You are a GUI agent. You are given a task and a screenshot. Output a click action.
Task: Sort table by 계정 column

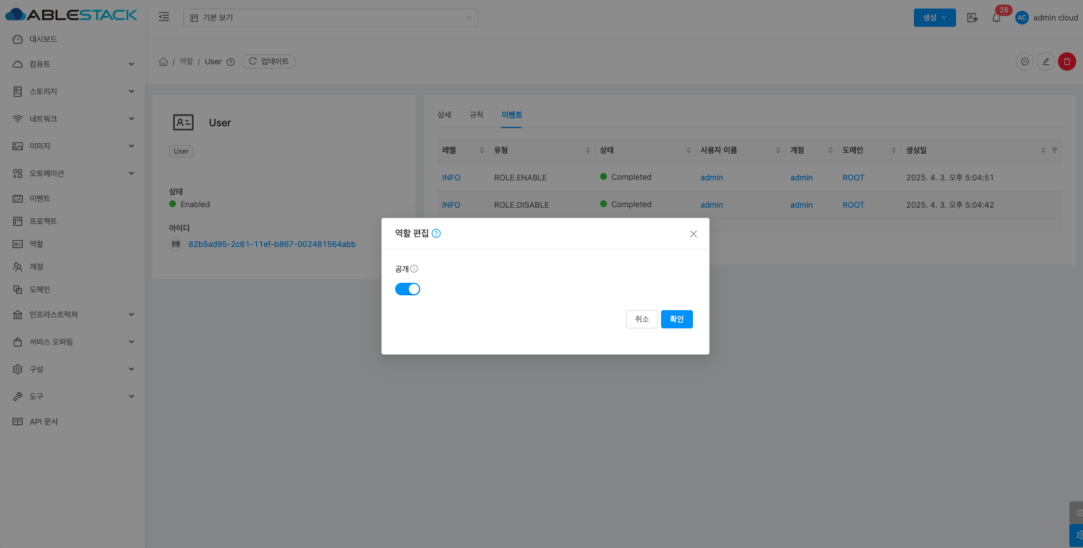[811, 150]
